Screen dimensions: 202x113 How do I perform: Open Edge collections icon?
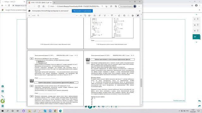(x=116, y=6)
